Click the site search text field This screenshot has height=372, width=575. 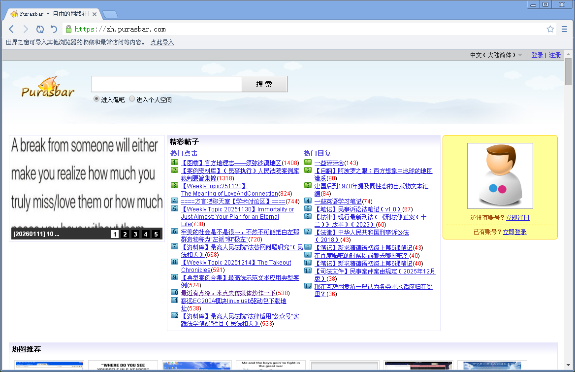[166, 84]
